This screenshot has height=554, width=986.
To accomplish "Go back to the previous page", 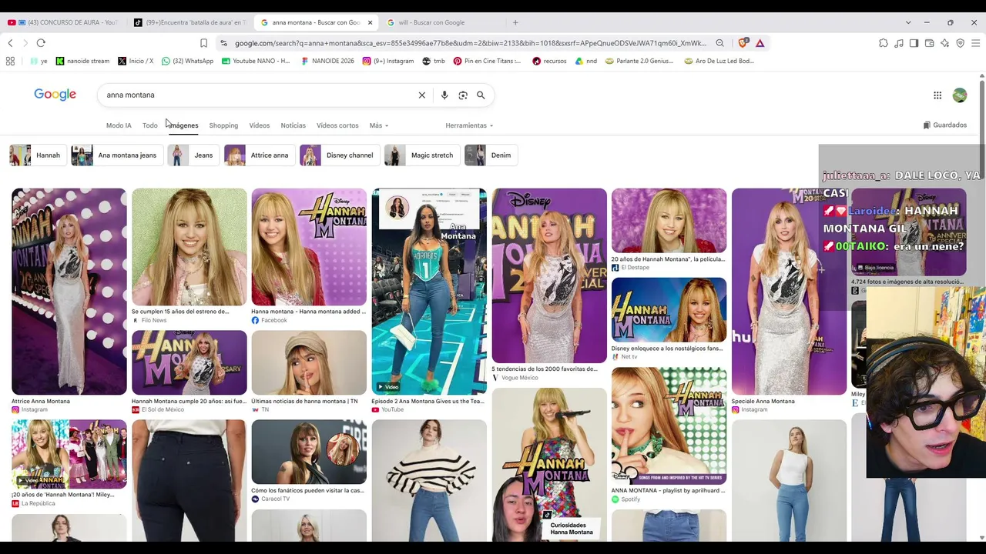I will [x=10, y=43].
